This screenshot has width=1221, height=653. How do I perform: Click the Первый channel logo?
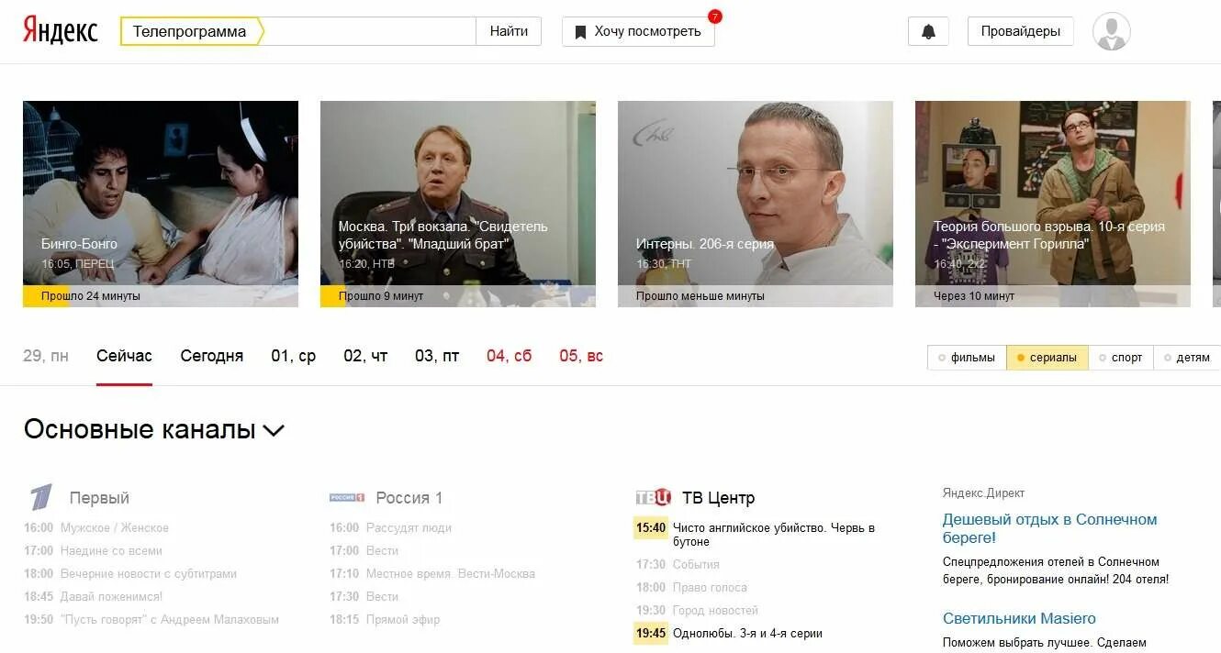click(x=41, y=498)
